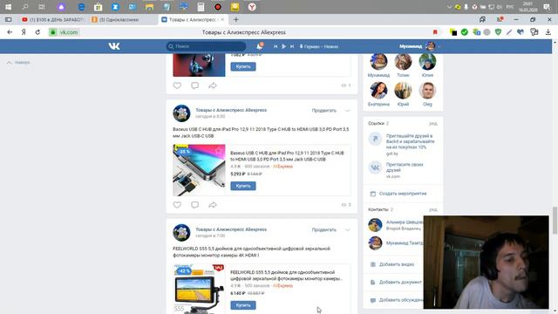Edit the Контакты section via ред.
The image size is (558, 314).
pyautogui.click(x=433, y=209)
